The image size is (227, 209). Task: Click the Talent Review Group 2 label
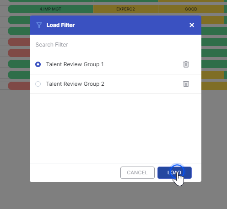[x=75, y=84]
